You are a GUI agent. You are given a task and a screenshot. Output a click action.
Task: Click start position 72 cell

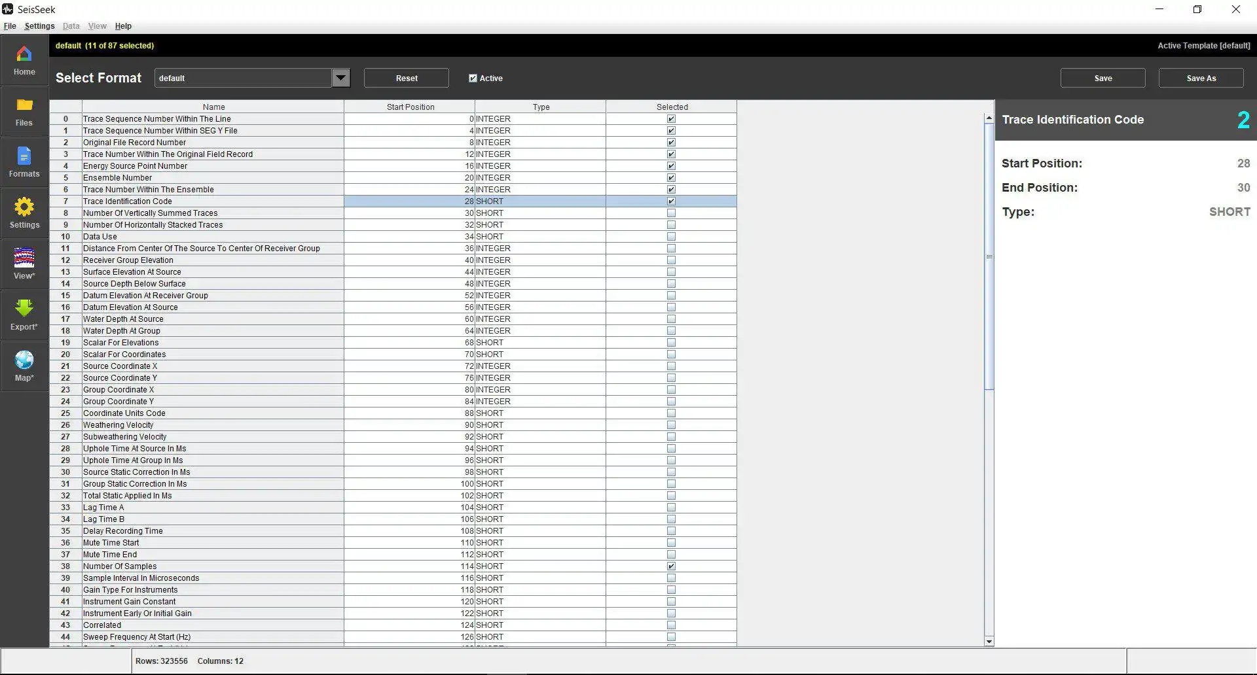[x=409, y=366]
